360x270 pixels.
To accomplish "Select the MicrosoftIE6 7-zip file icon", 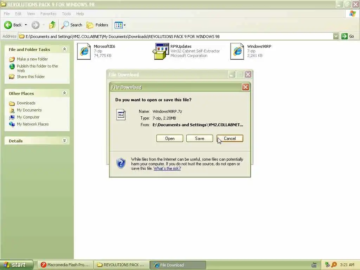I will point(84,51).
